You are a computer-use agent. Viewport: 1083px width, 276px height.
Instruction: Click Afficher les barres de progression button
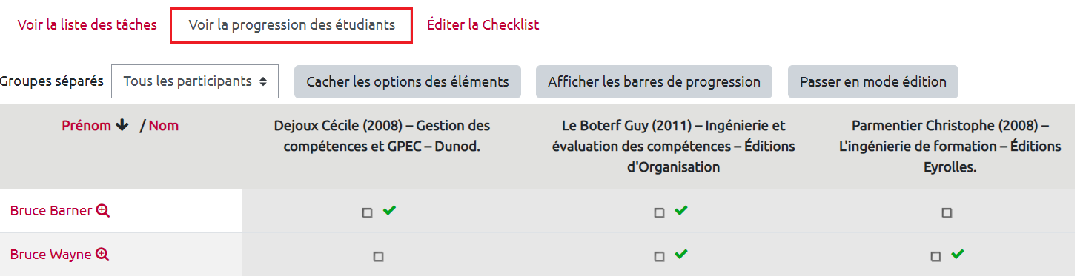coord(654,81)
